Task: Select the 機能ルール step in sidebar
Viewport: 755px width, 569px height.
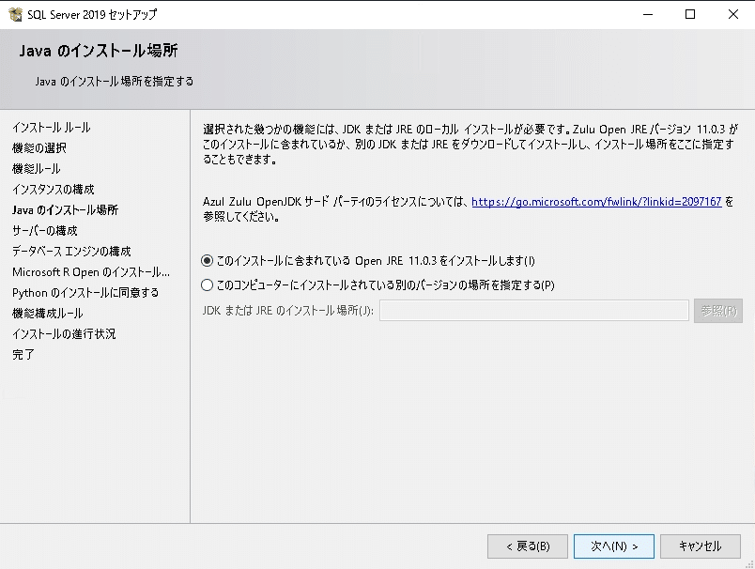Action: tap(37, 169)
